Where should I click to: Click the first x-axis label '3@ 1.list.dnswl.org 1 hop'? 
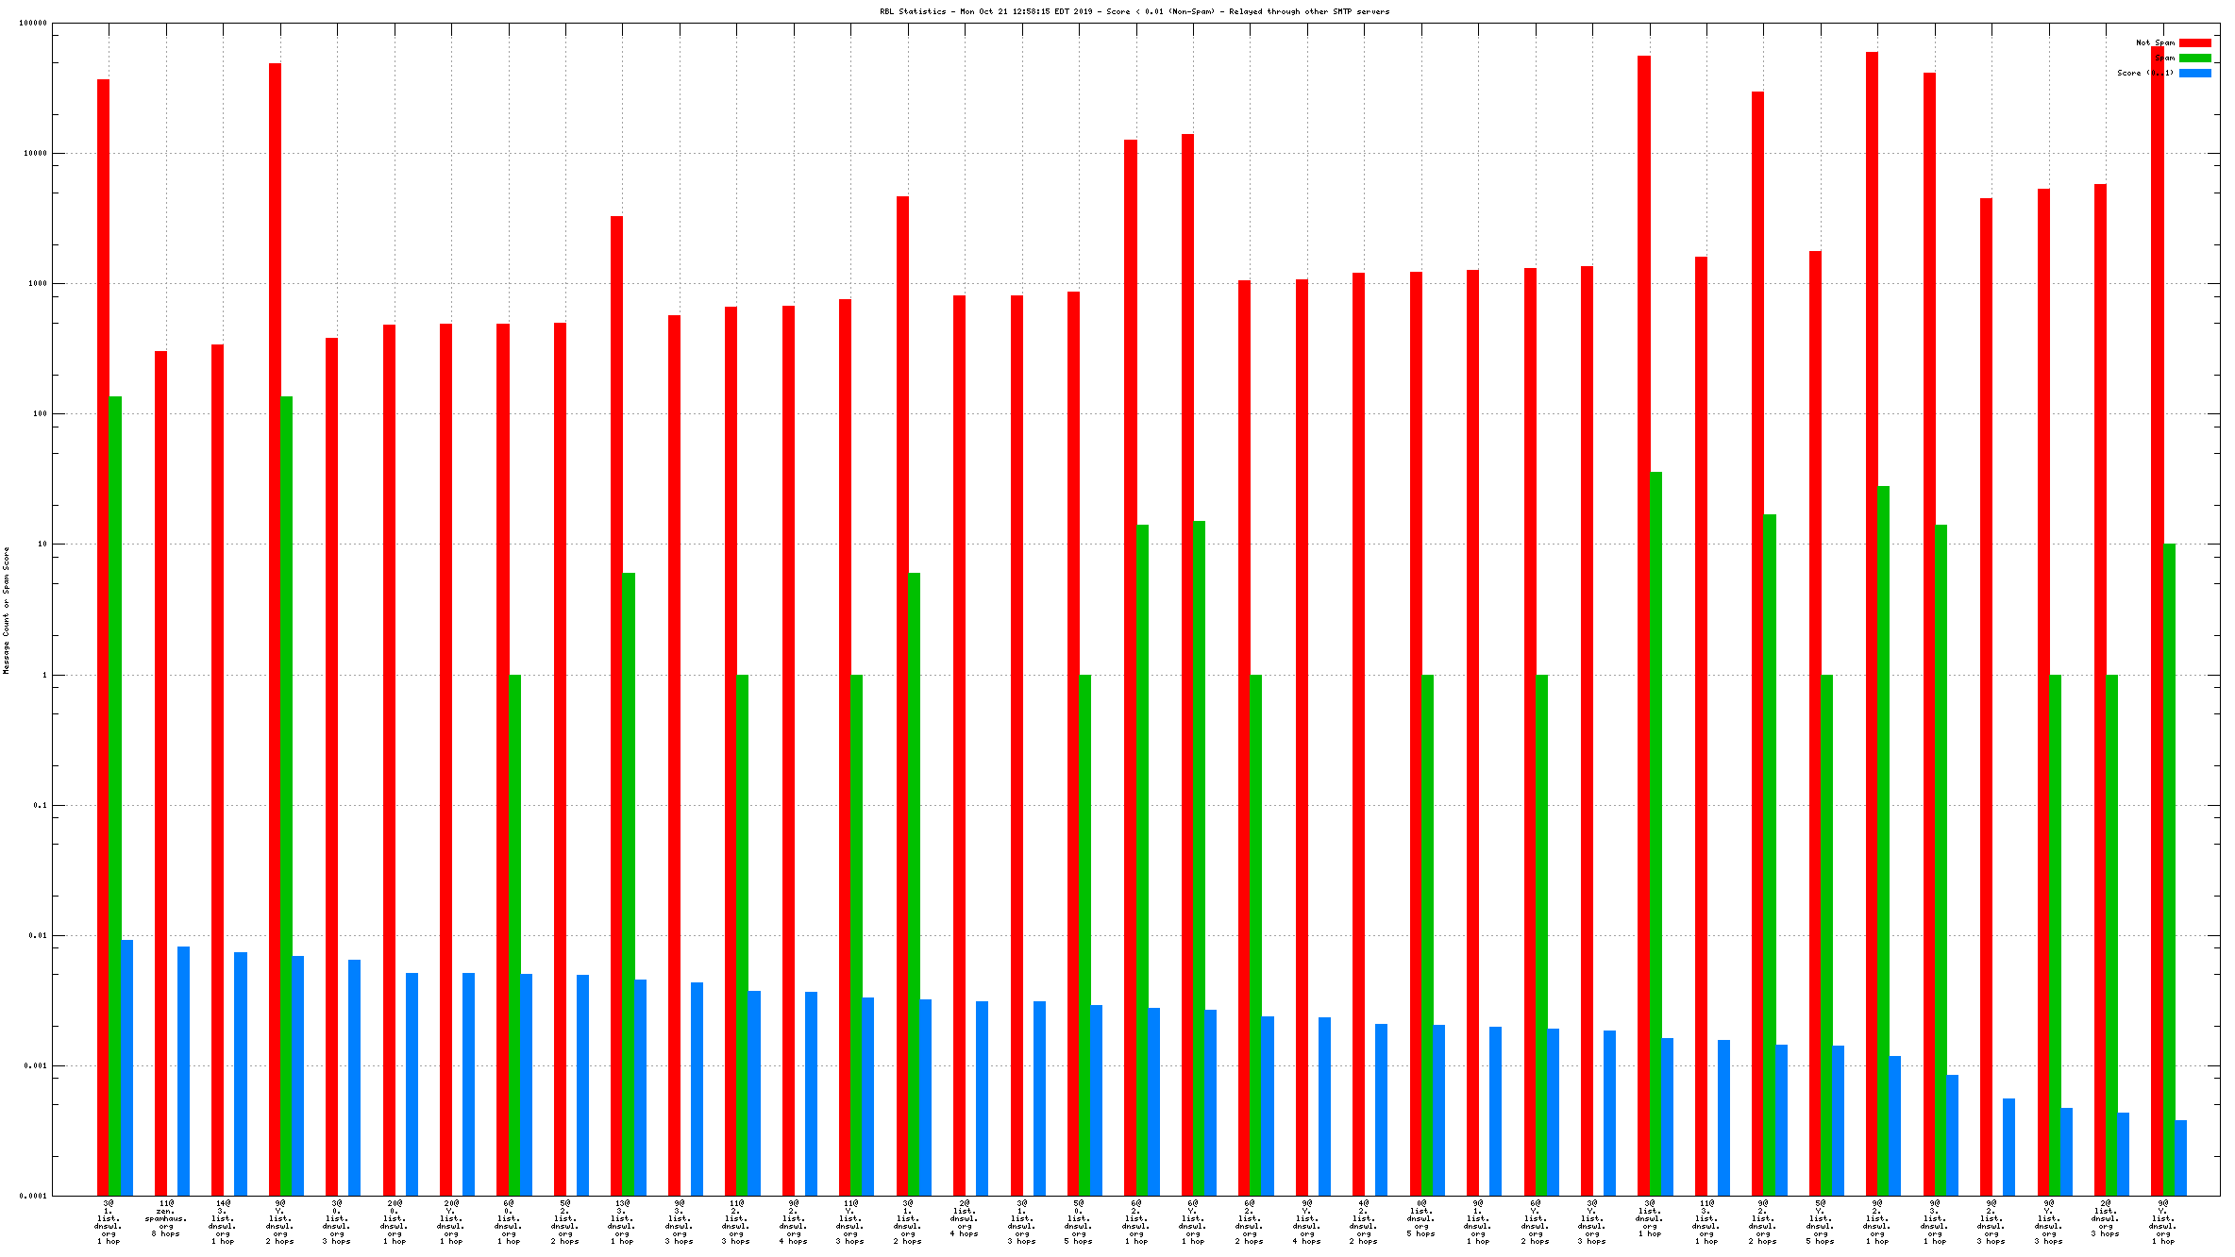[109, 1222]
